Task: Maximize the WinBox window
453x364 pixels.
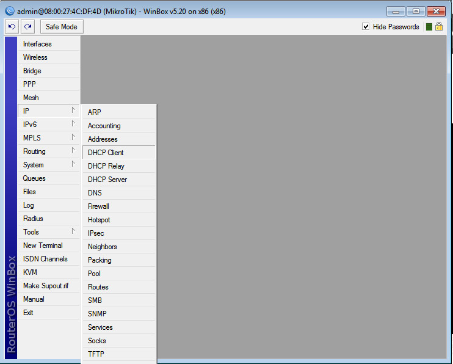Action: 416,12
